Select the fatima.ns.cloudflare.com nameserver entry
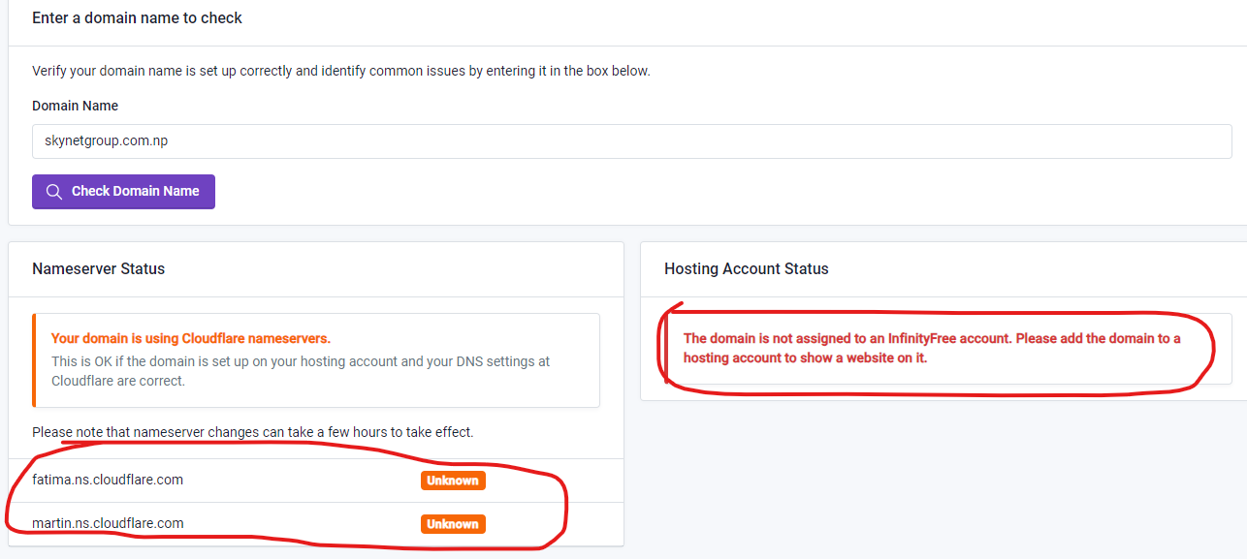 (x=108, y=480)
